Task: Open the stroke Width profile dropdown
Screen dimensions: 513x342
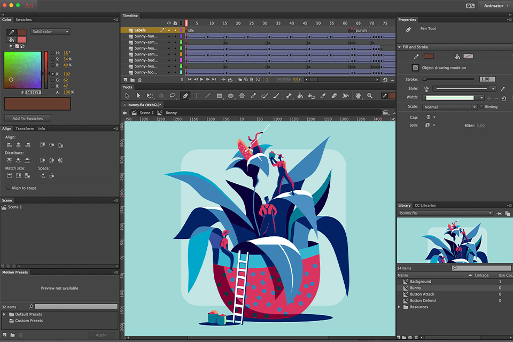Action: coord(453,98)
